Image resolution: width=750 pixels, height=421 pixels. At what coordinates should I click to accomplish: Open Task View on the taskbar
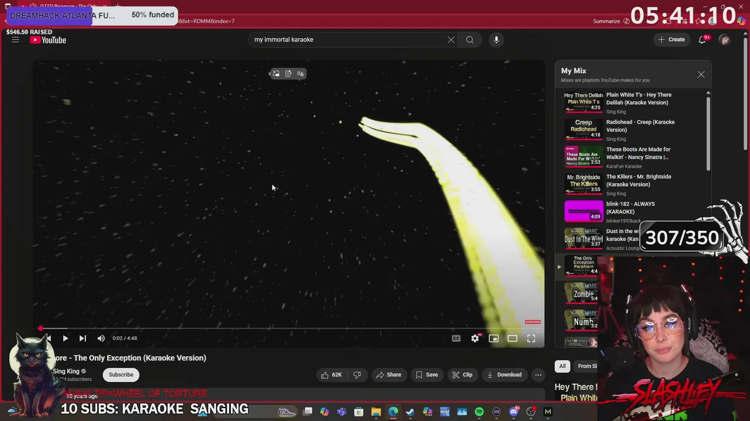tap(308, 412)
